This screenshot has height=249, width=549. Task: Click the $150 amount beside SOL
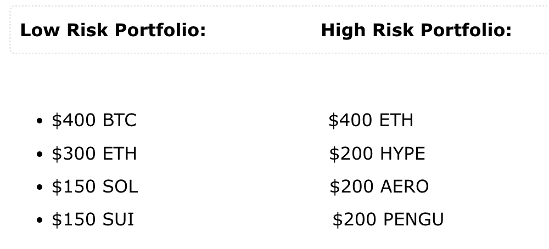[74, 186]
